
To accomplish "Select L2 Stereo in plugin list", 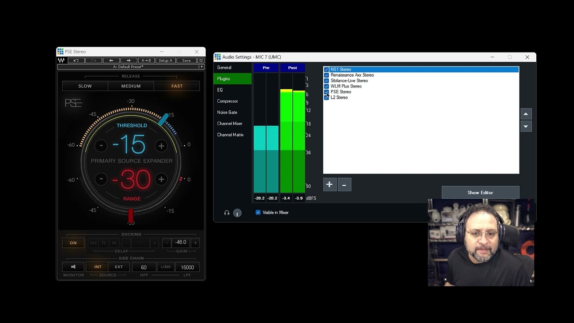I will pyautogui.click(x=339, y=97).
